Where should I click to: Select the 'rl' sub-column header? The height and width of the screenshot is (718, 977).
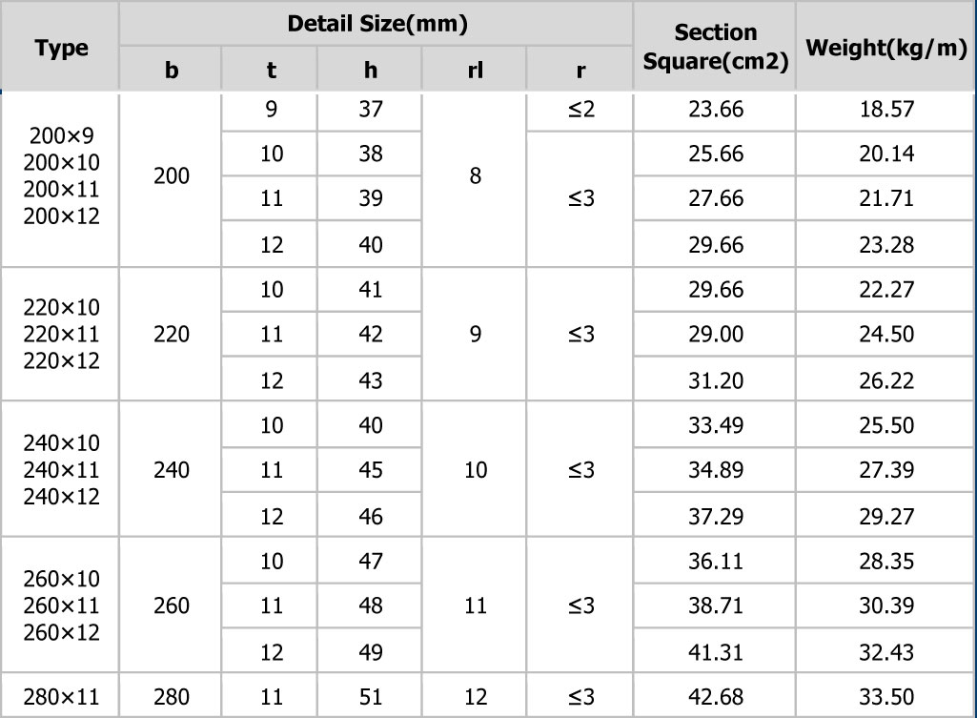(475, 70)
